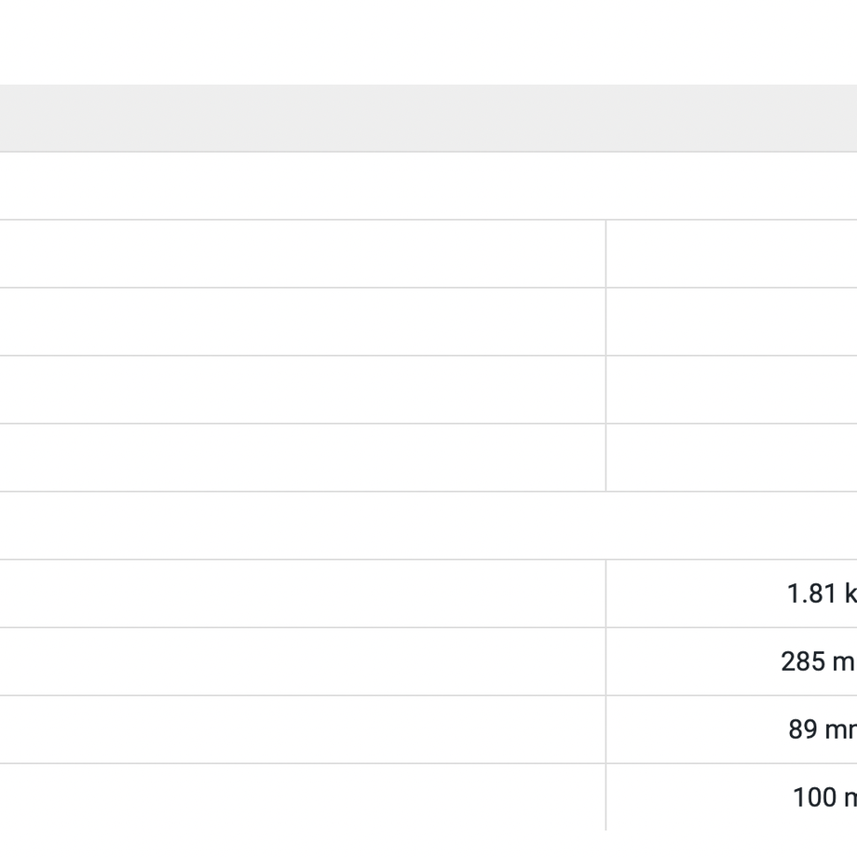Viewport: 857px width, 857px height.
Task: Select third empty left cell in upper section
Action: pos(303,389)
